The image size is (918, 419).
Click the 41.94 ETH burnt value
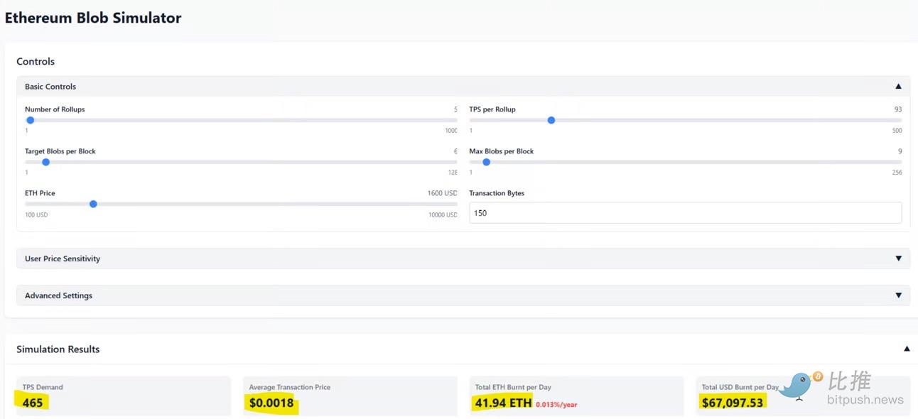pyautogui.click(x=503, y=403)
